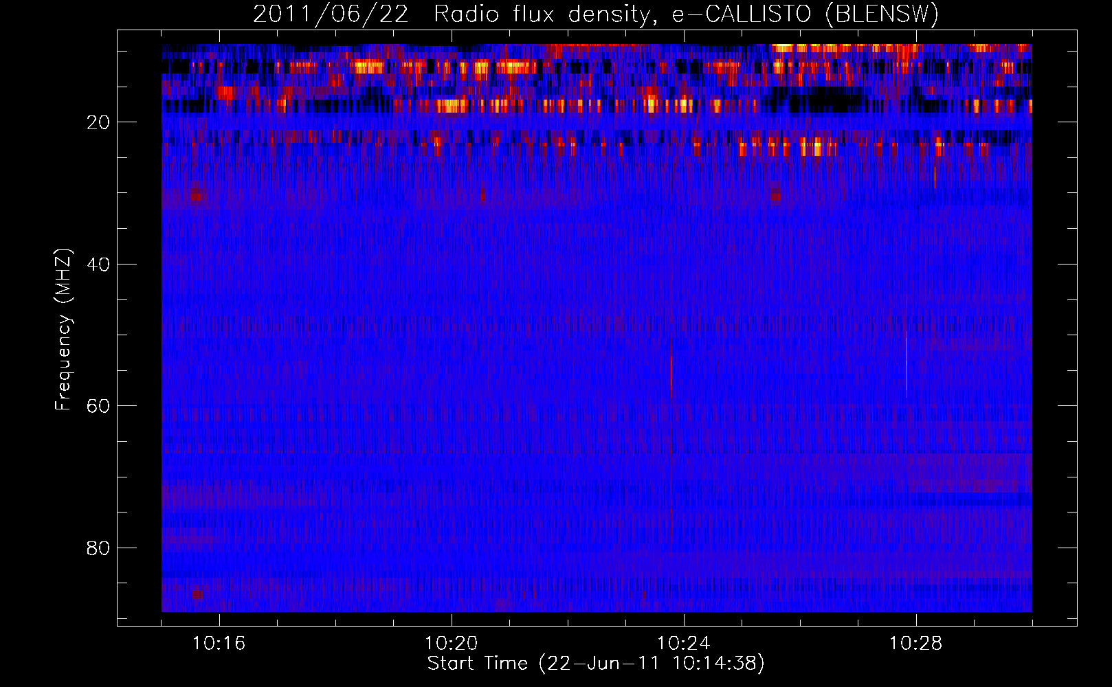The height and width of the screenshot is (687, 1112).
Task: Click the thin red vertical spike before 10:24
Action: 671,368
